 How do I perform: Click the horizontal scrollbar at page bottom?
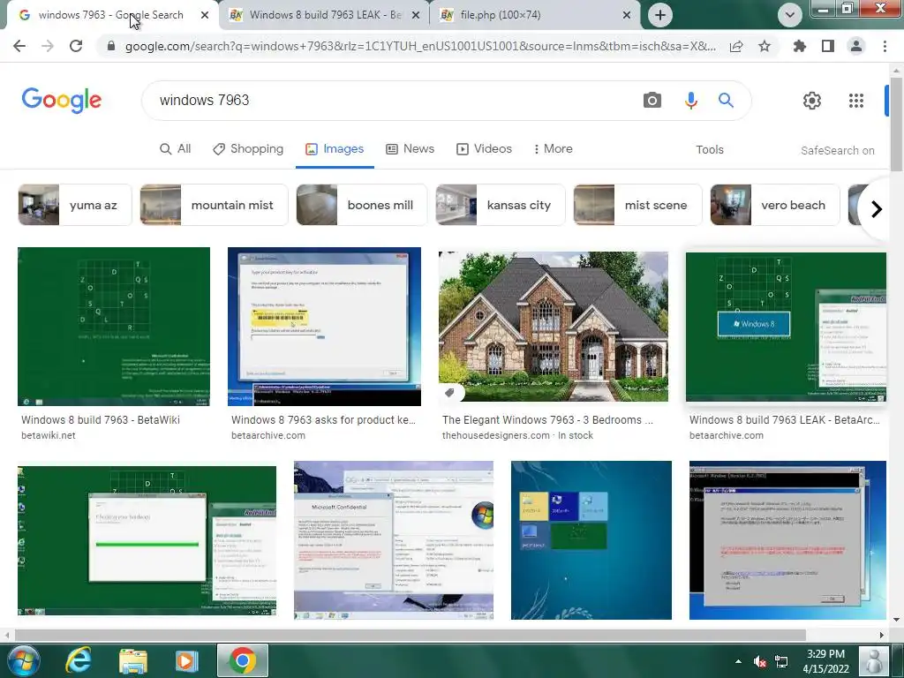(410, 635)
